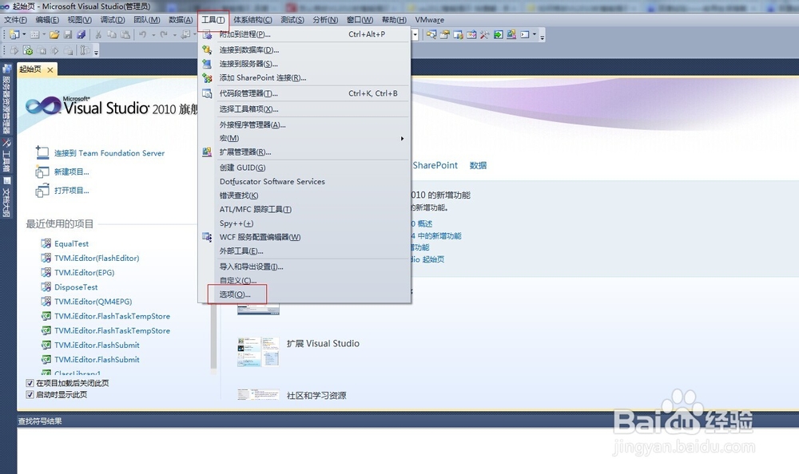799x474 pixels.
Task: Open the 文件(F) menu
Action: coord(15,20)
